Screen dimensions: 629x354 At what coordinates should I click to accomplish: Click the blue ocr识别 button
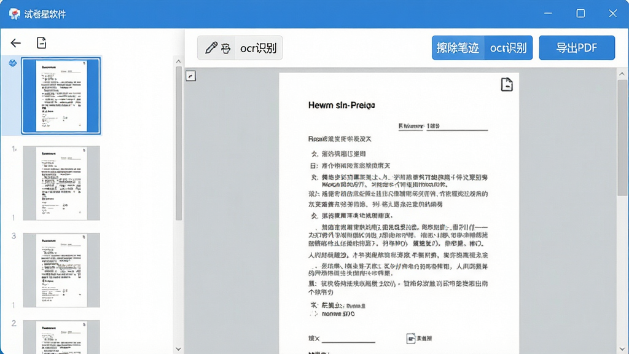508,48
